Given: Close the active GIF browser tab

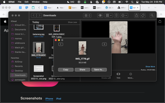Looking at the screenshot, I should tap(137, 7).
